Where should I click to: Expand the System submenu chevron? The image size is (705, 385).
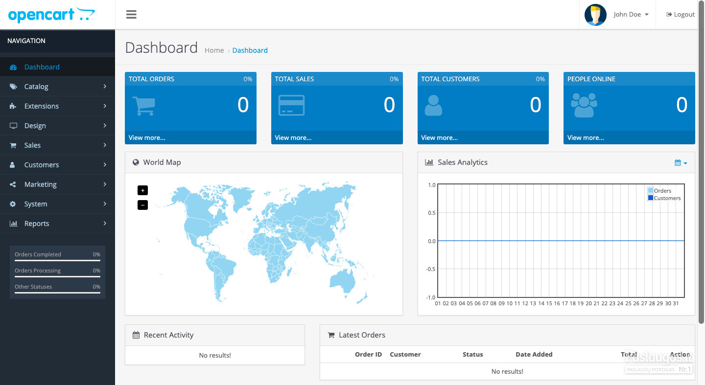(x=105, y=204)
